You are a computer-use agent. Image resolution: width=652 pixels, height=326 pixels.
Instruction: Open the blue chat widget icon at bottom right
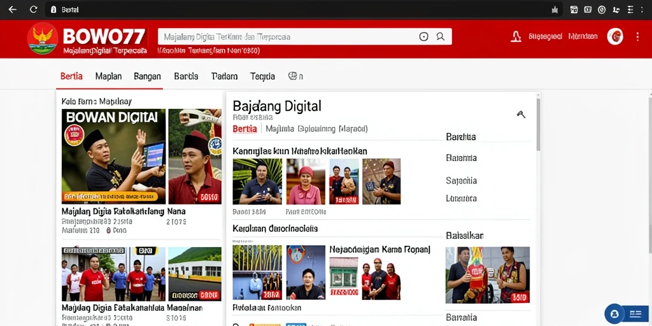(x=614, y=313)
